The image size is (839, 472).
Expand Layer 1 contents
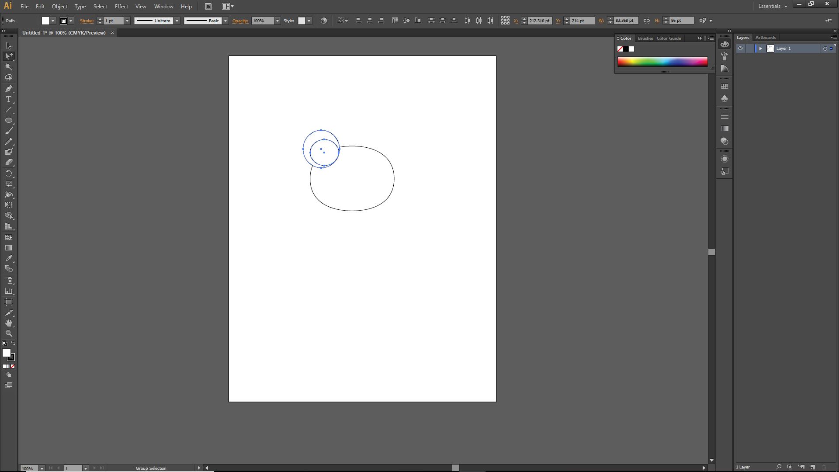pyautogui.click(x=760, y=49)
